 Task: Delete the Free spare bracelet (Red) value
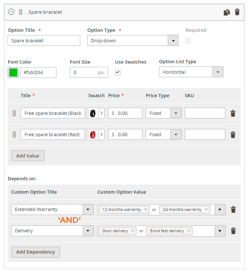pyautogui.click(x=233, y=135)
